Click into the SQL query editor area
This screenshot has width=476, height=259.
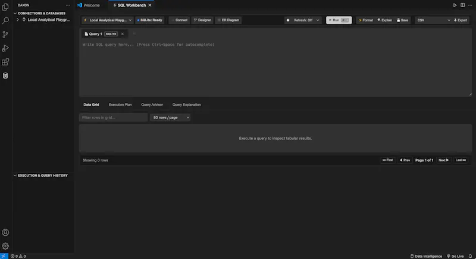pyautogui.click(x=275, y=68)
